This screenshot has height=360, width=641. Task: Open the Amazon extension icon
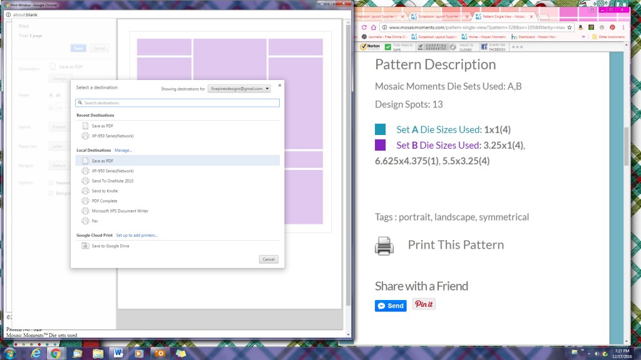tap(580, 27)
